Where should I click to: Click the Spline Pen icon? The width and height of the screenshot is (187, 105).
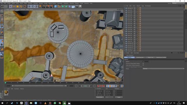[x=59, y=6]
